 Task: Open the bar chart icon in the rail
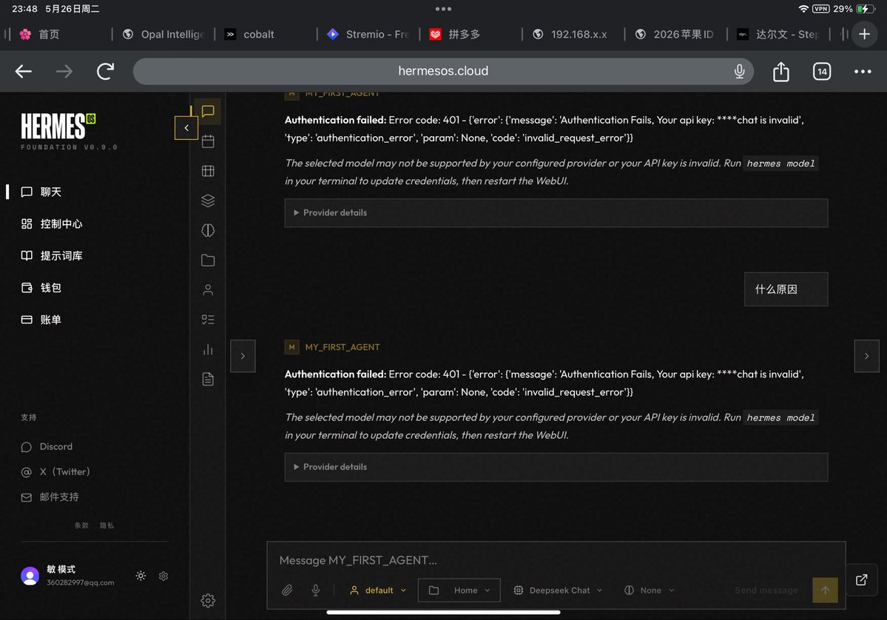click(x=208, y=350)
